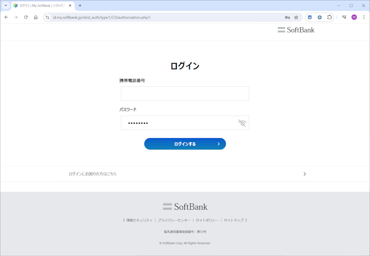Open the blue circular extension icon
This screenshot has height=256, width=370.
tap(320, 17)
